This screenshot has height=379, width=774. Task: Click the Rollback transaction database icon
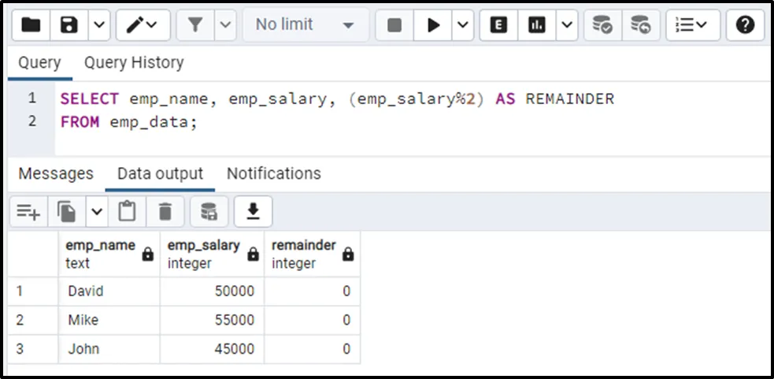click(641, 25)
